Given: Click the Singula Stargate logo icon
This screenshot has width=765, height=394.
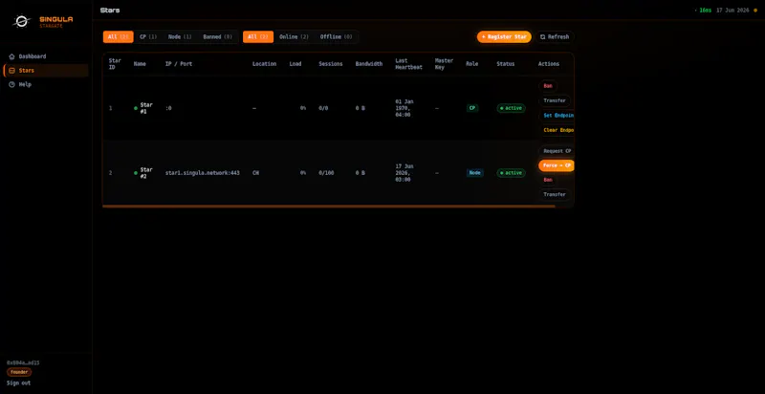Looking at the screenshot, I should point(21,21).
